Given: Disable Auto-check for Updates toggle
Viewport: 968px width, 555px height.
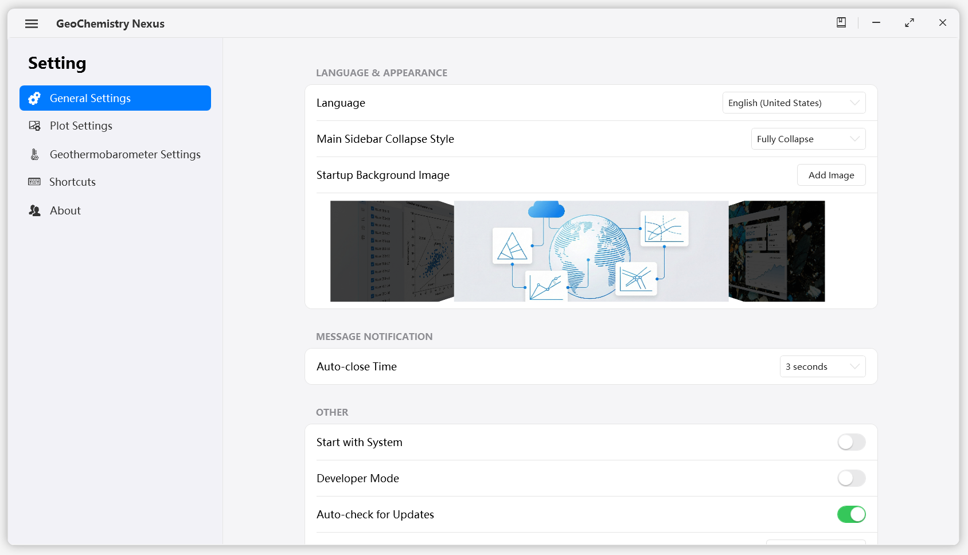Looking at the screenshot, I should coord(851,514).
